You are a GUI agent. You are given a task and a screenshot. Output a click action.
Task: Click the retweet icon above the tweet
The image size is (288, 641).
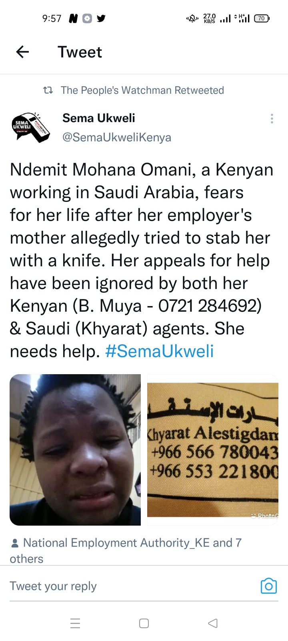tap(48, 90)
